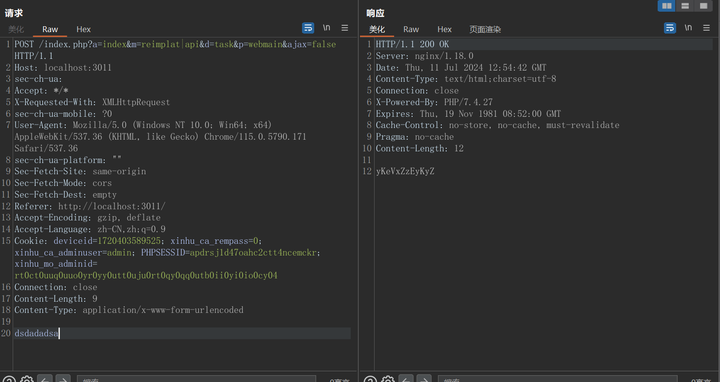This screenshot has height=382, width=720.
Task: Open help icon under the request panel
Action: pyautogui.click(x=9, y=380)
